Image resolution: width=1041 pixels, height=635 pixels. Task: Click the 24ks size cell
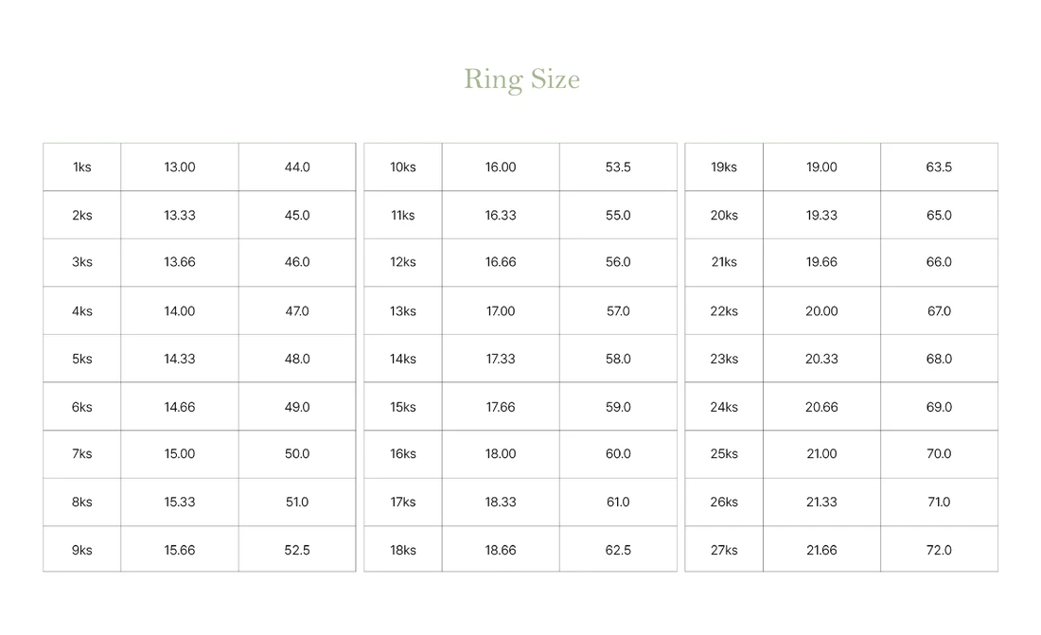(724, 407)
